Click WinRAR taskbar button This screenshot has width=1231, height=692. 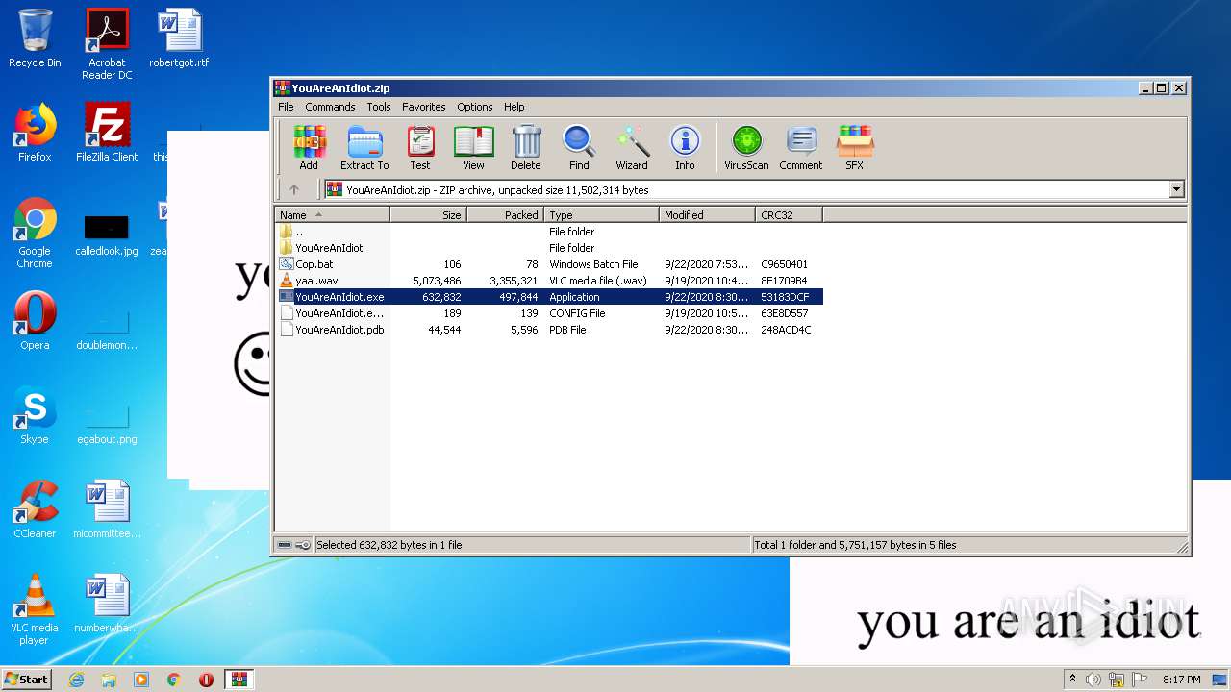pyautogui.click(x=239, y=680)
